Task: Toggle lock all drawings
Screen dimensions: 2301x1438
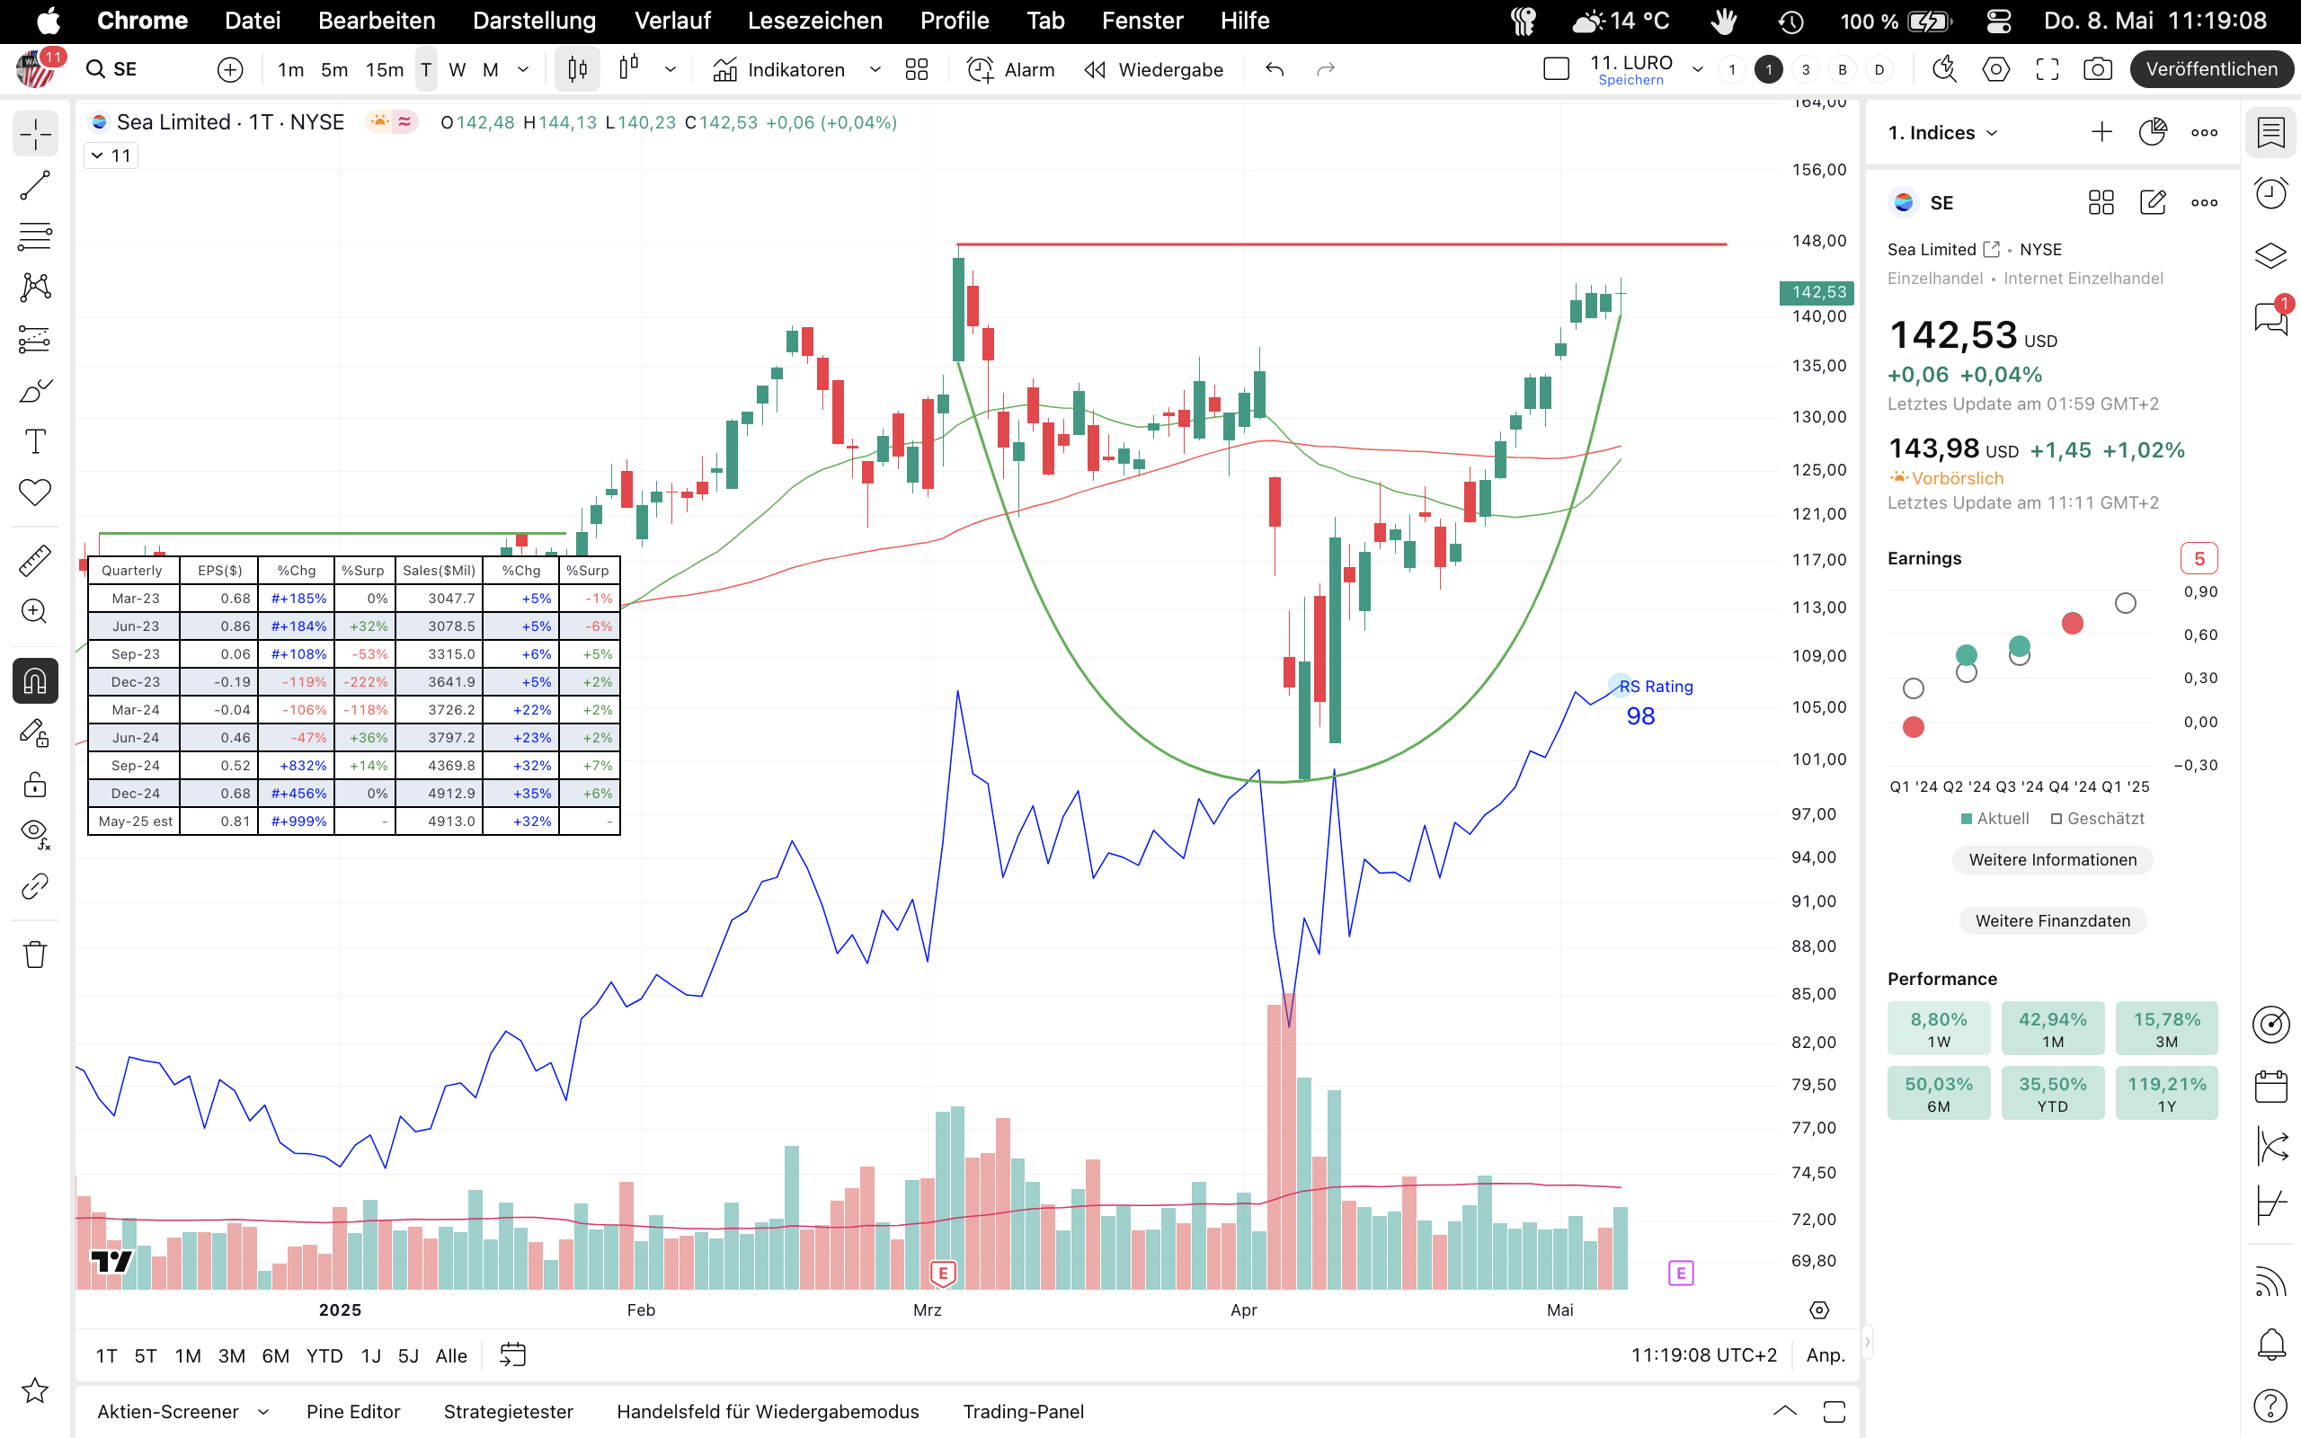Action: coord(35,785)
